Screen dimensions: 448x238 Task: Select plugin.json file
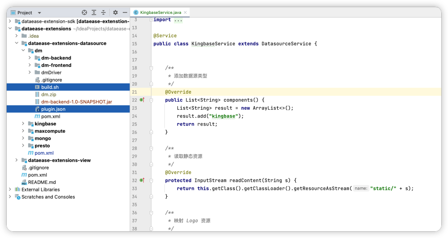(68, 109)
